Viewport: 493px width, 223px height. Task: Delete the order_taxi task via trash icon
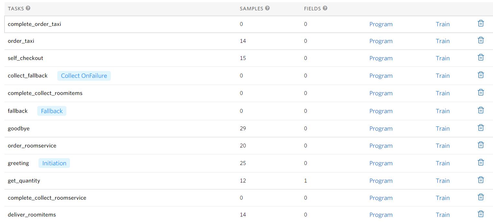pos(481,40)
